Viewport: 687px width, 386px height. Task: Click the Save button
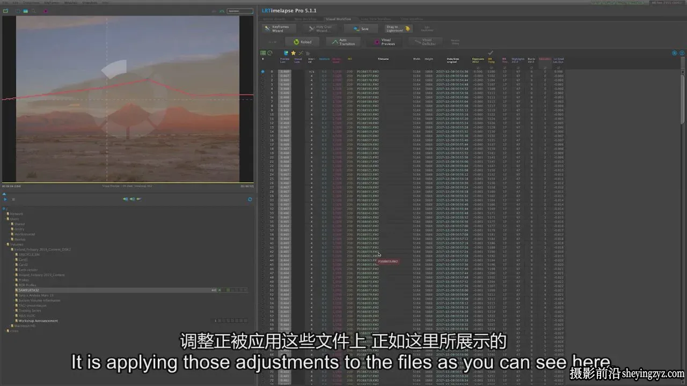pos(361,29)
